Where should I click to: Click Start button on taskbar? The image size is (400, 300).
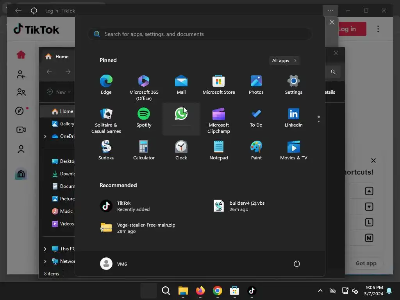148,291
